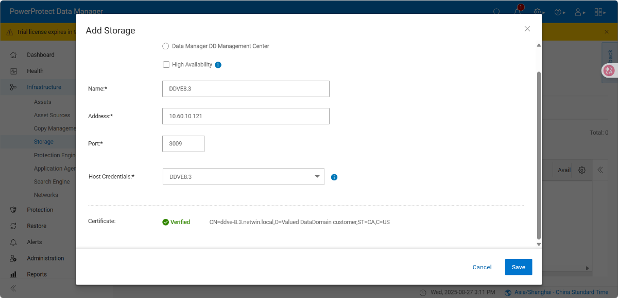Edit the Address field 10.60.10.121
Viewport: 618px width, 298px height.
point(246,116)
